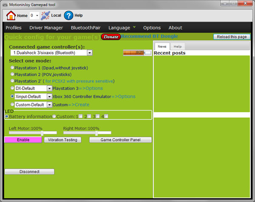Open the Options menu item
Viewport: 255px width, 202px height.
[152, 28]
